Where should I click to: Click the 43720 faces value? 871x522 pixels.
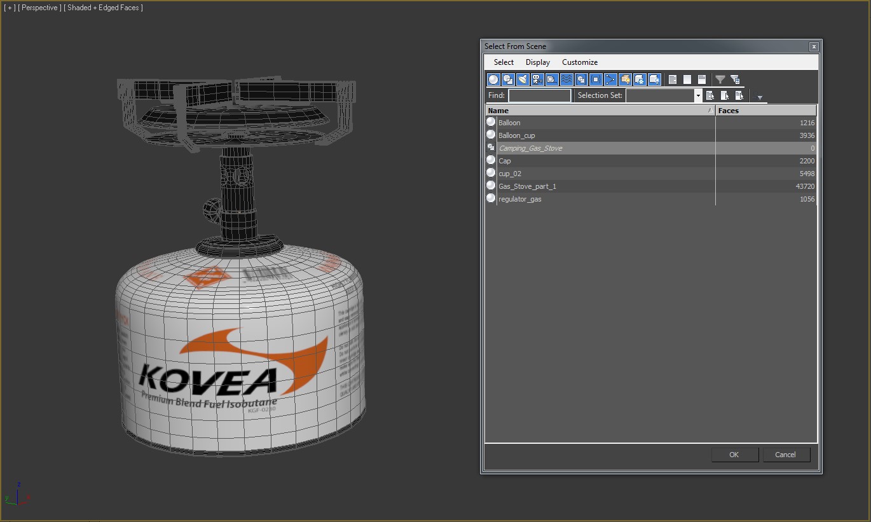click(805, 186)
